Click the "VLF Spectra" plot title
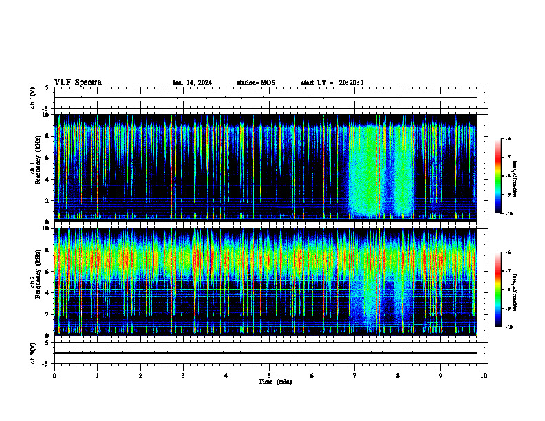This screenshot has width=545, height=421. point(78,83)
